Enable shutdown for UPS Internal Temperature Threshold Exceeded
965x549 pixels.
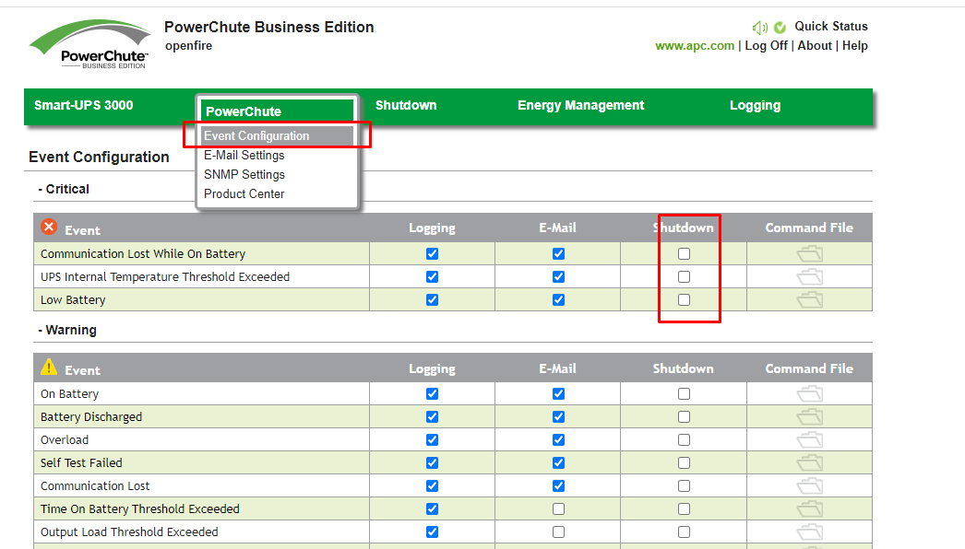(684, 276)
